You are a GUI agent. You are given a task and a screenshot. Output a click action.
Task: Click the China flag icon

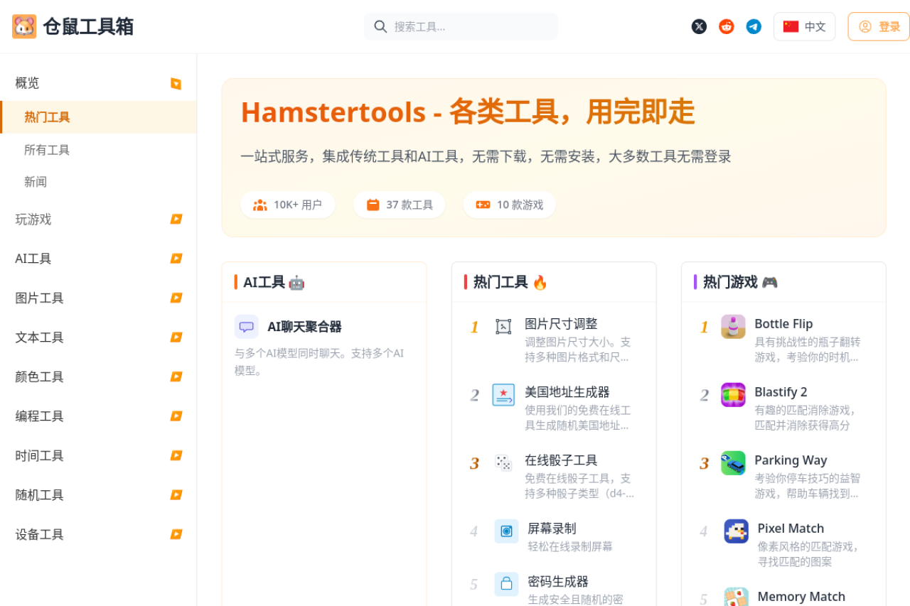pos(791,26)
